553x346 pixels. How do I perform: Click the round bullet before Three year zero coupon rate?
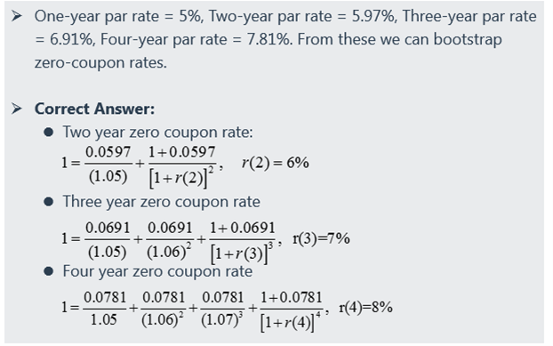tap(48, 202)
